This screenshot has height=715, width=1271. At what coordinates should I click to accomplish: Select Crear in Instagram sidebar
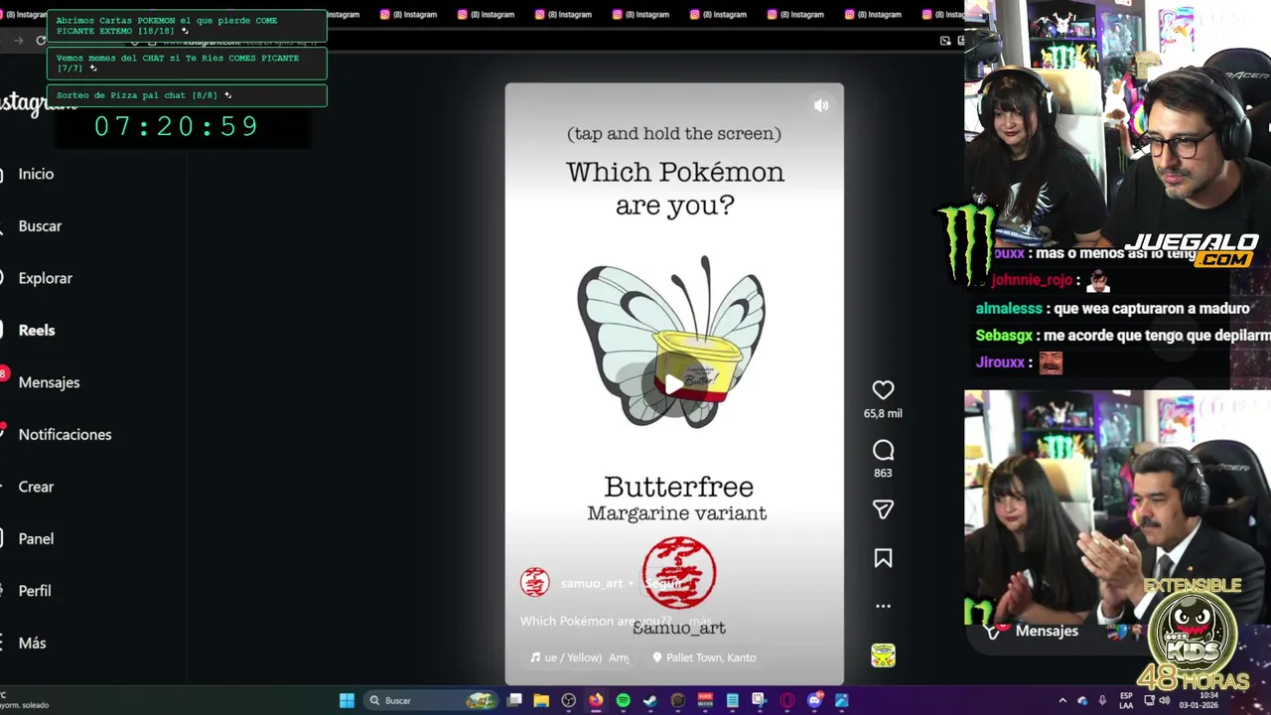click(36, 487)
